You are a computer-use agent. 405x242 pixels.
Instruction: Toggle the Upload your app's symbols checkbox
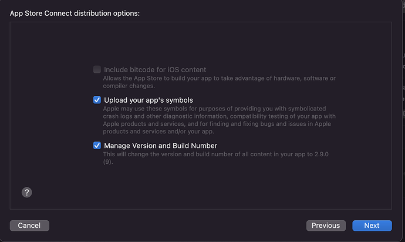click(x=97, y=100)
